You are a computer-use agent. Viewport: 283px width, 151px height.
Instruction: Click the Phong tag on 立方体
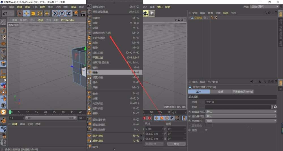[x=212, y=18]
